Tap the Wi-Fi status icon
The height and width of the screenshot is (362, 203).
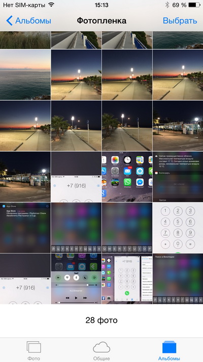pos(51,5)
